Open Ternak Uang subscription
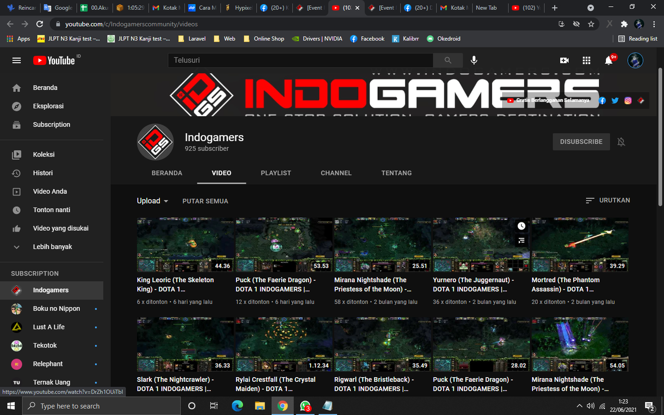 52,382
